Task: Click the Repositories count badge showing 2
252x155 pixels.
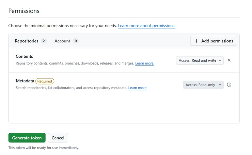Action: point(44,41)
